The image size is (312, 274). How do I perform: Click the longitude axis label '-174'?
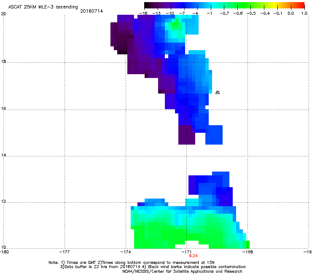(x=126, y=252)
